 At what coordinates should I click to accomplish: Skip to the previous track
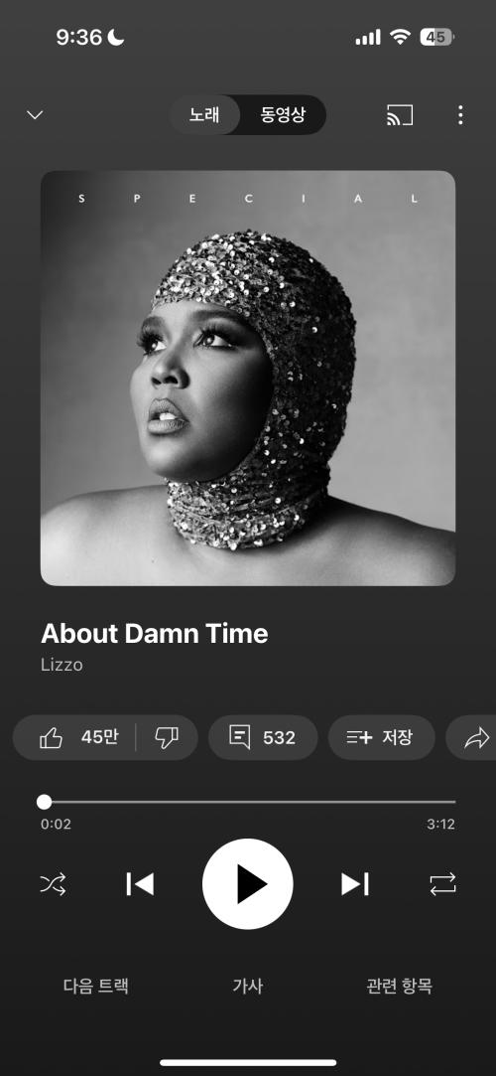pyautogui.click(x=140, y=884)
